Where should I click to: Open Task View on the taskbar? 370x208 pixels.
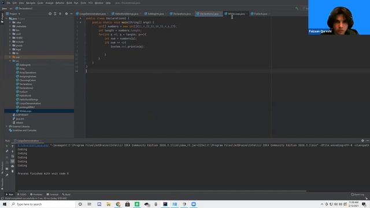tap(90, 204)
